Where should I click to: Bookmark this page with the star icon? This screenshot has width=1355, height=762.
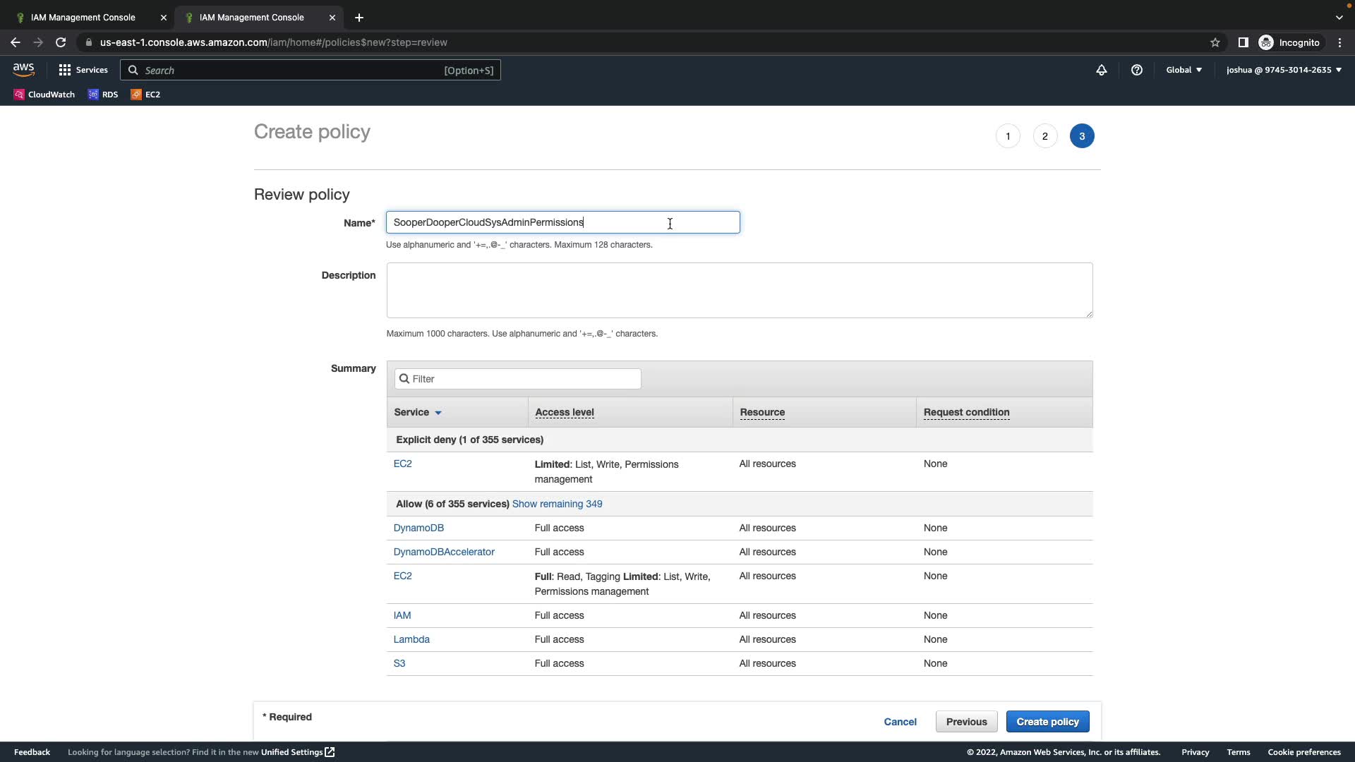coord(1215,42)
